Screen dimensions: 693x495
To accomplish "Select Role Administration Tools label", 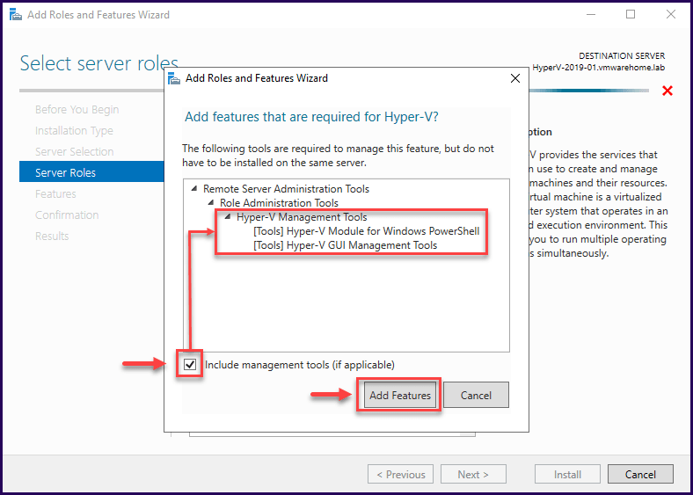I will pyautogui.click(x=279, y=203).
